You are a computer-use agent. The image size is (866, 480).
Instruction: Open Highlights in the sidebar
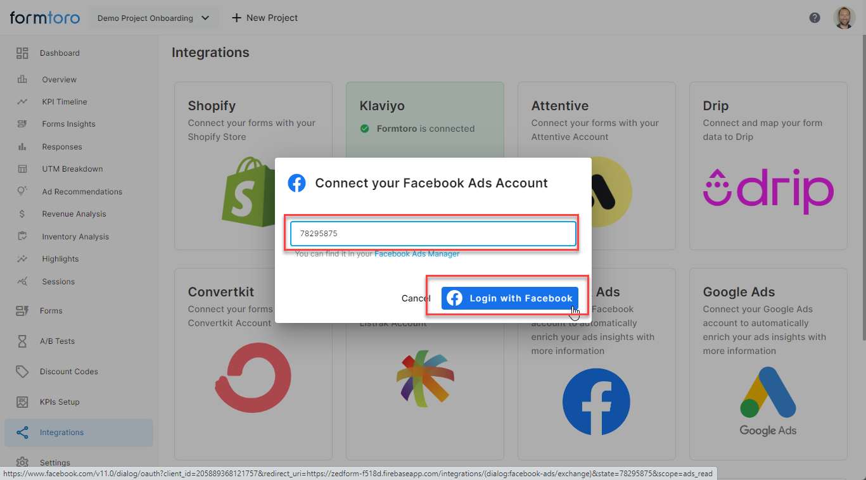60,259
